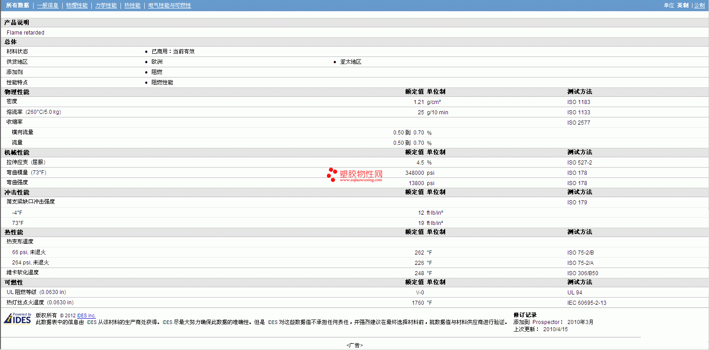Click the 材料状态 row label

point(17,52)
